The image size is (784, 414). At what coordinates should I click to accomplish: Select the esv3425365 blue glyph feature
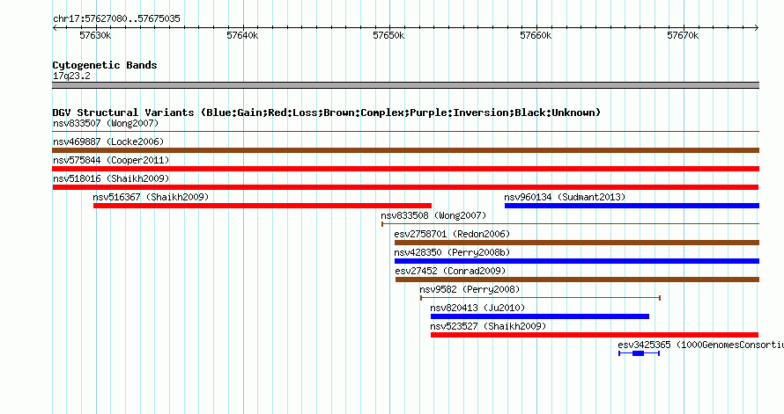point(639,353)
